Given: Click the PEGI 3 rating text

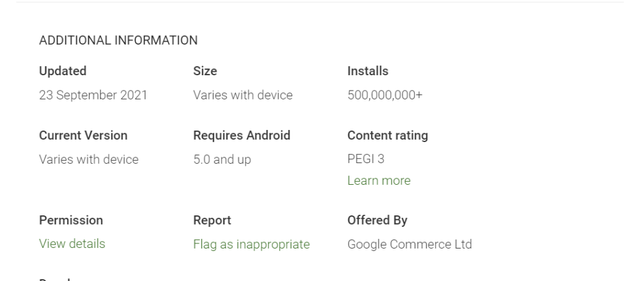Looking at the screenshot, I should 366,159.
